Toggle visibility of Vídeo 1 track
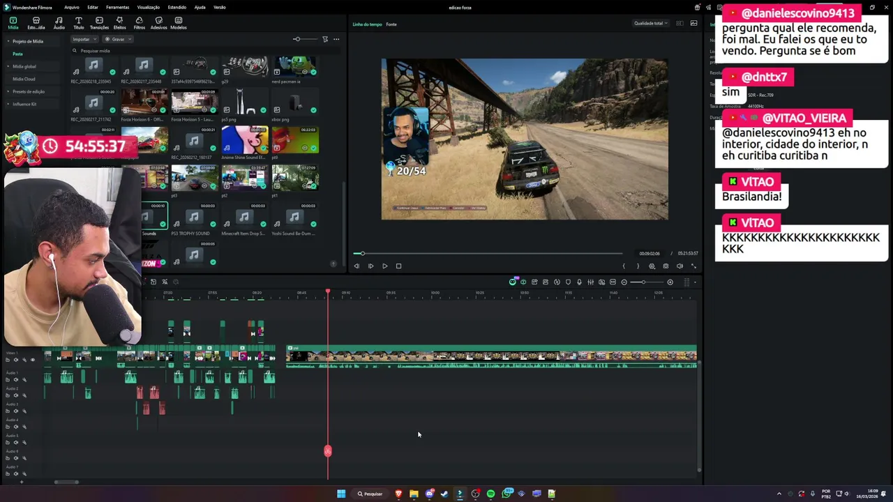Screen dimensions: 893x502 [33, 360]
